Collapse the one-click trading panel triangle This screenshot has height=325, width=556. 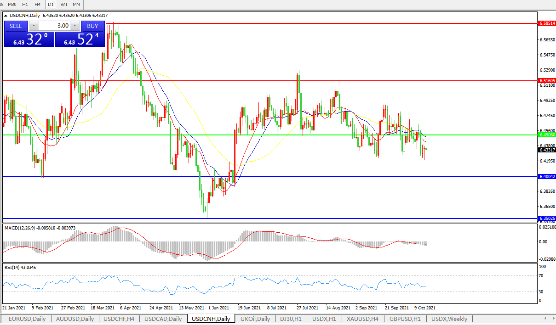[6, 15]
